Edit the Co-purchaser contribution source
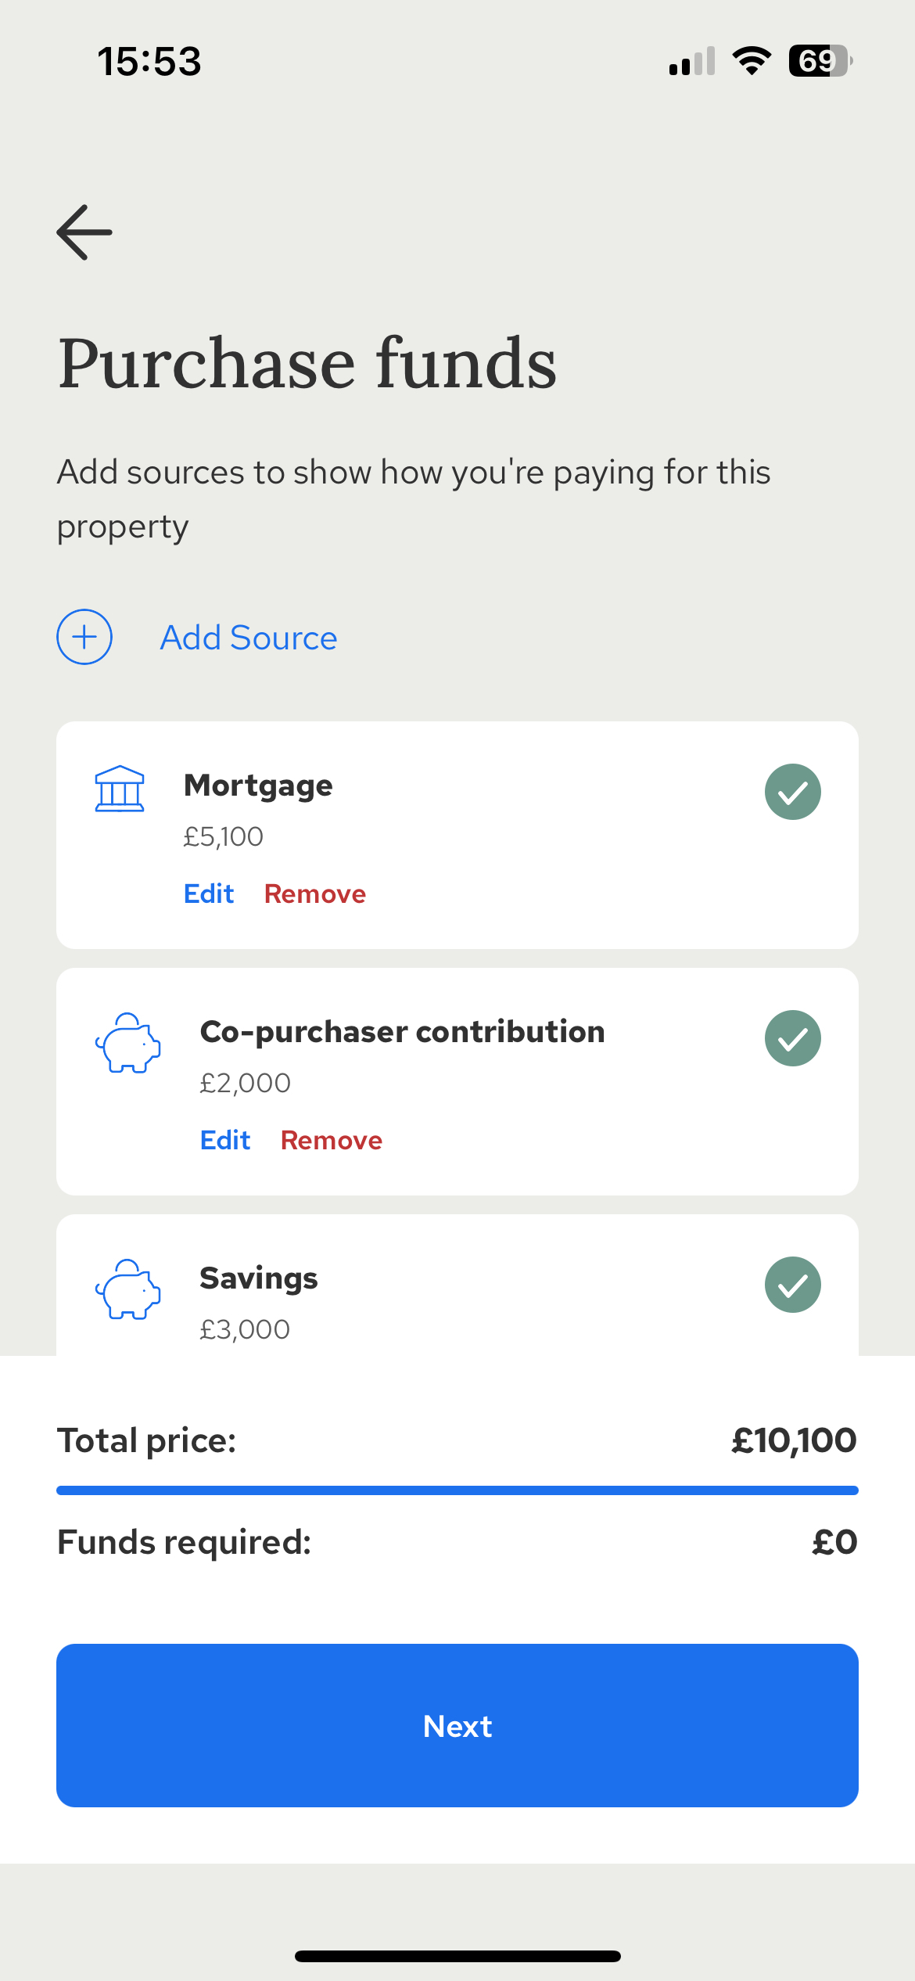Image resolution: width=915 pixels, height=1981 pixels. point(225,1140)
